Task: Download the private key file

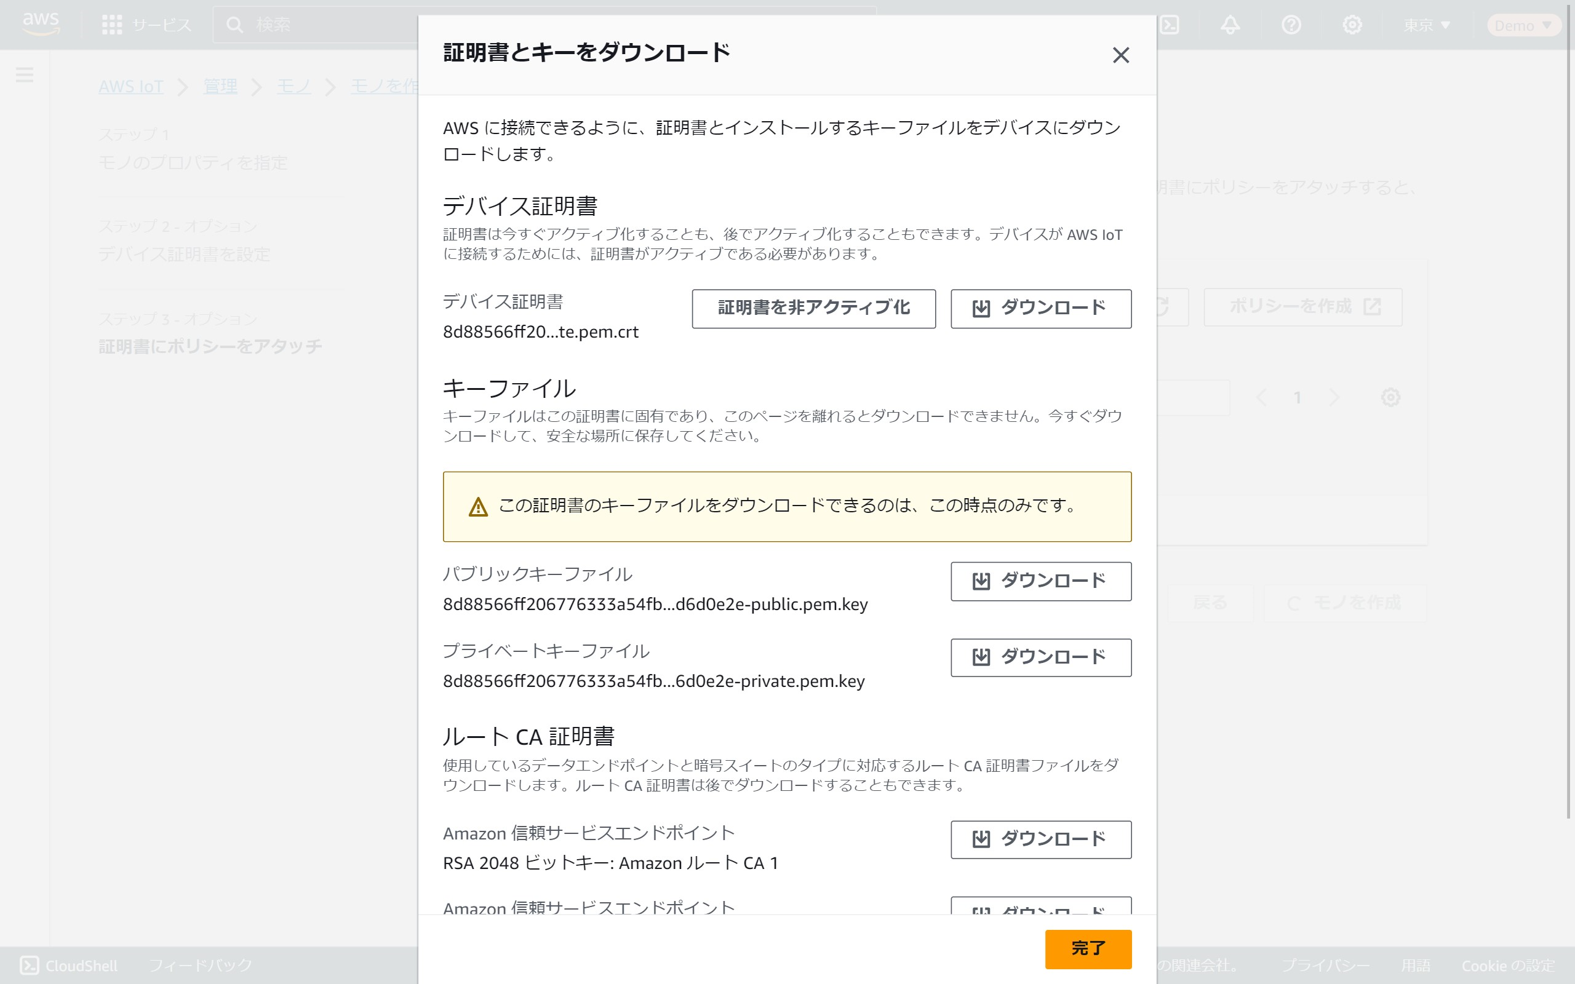Action: point(1040,657)
